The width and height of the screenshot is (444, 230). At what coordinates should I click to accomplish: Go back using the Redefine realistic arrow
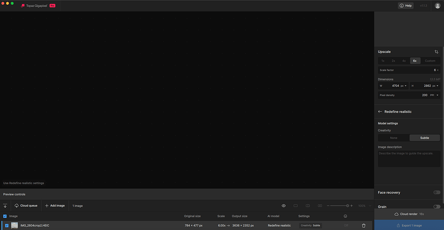(x=380, y=112)
